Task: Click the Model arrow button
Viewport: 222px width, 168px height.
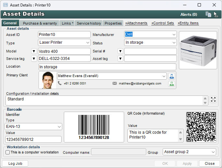Action: click(34, 51)
